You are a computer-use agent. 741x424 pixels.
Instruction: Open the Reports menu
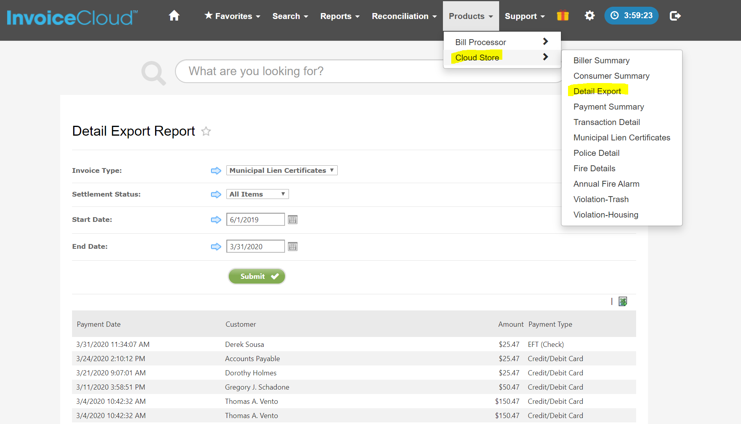tap(340, 16)
